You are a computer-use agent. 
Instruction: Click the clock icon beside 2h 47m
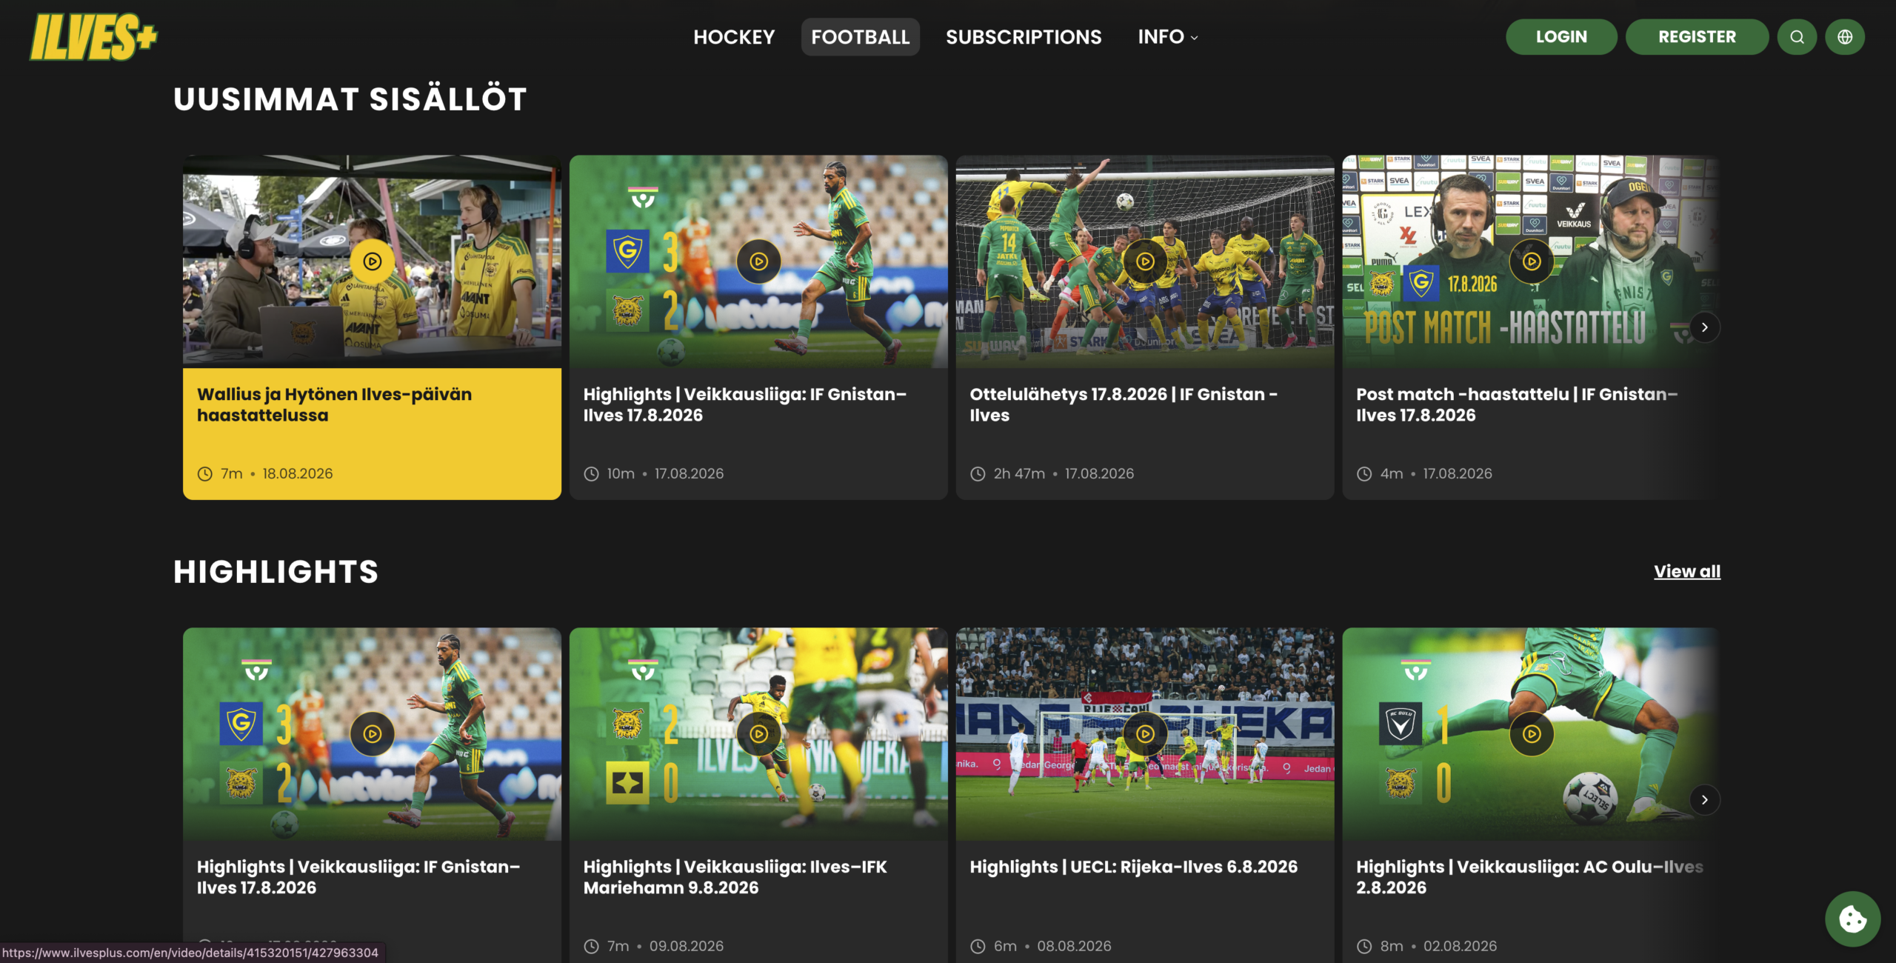click(978, 474)
